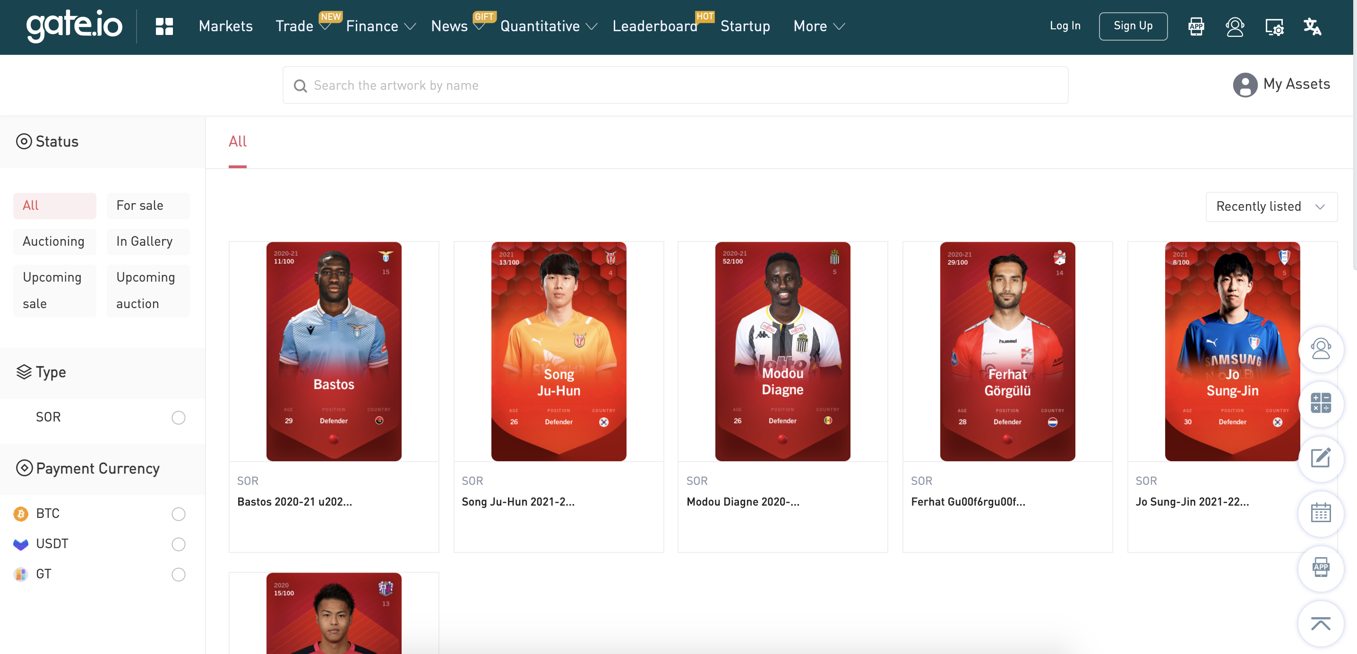The height and width of the screenshot is (654, 1357).
Task: Click the calculator icon in floating sidebar
Action: (x=1321, y=403)
